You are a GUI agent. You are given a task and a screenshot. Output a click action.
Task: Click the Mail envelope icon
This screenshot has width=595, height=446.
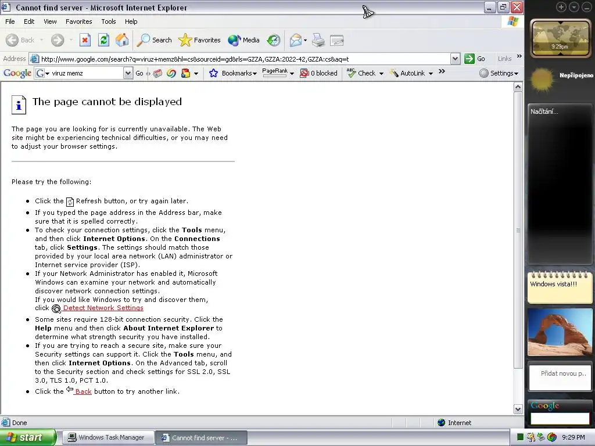pos(295,40)
